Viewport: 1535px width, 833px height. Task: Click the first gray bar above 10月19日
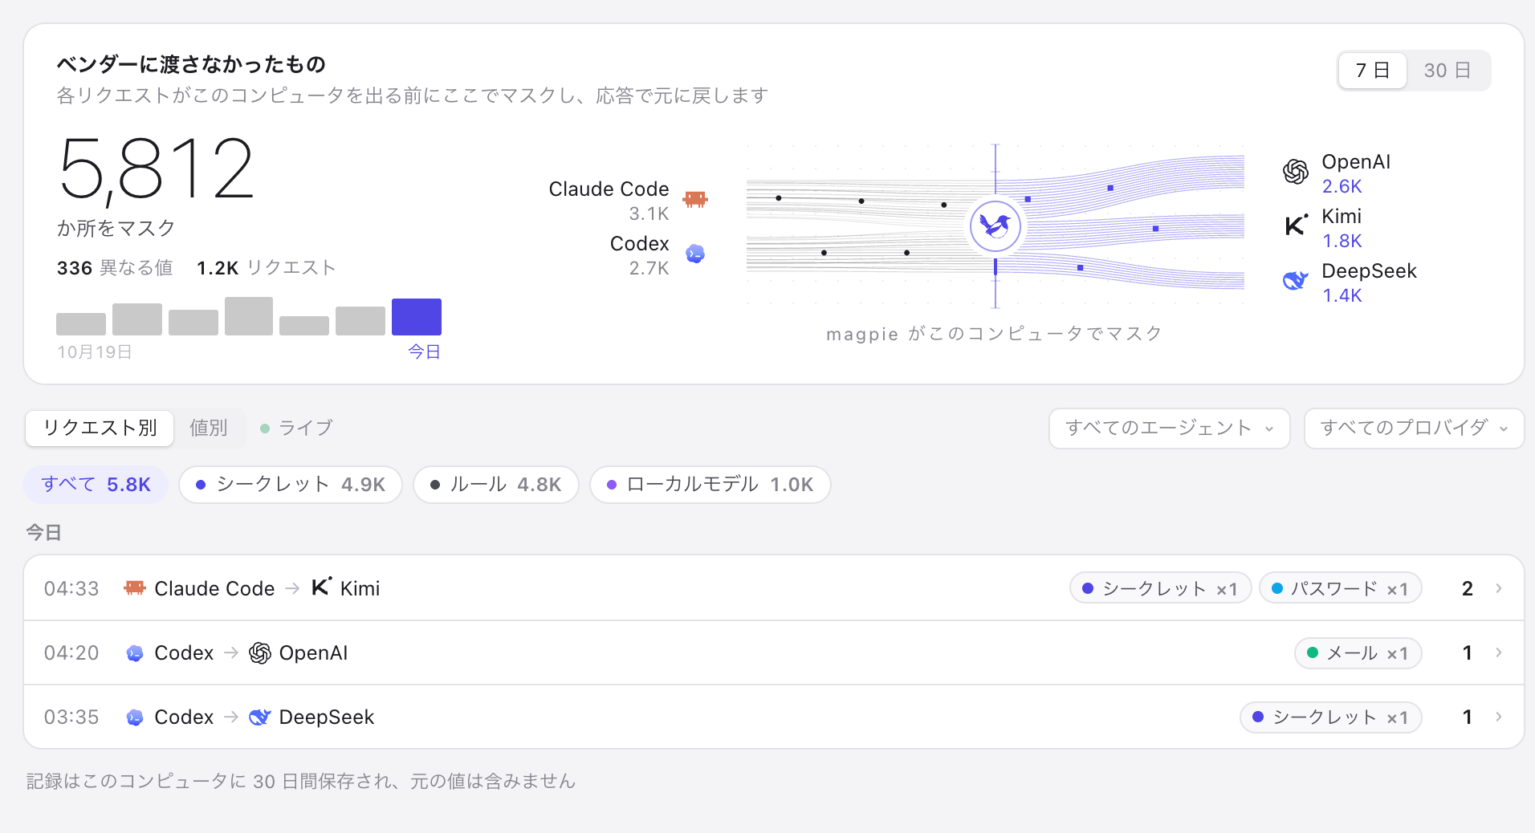click(x=81, y=324)
